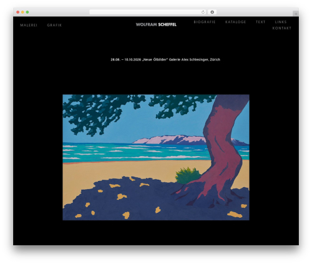
Task: Open the Malerei menu item
Action: pyautogui.click(x=29, y=25)
